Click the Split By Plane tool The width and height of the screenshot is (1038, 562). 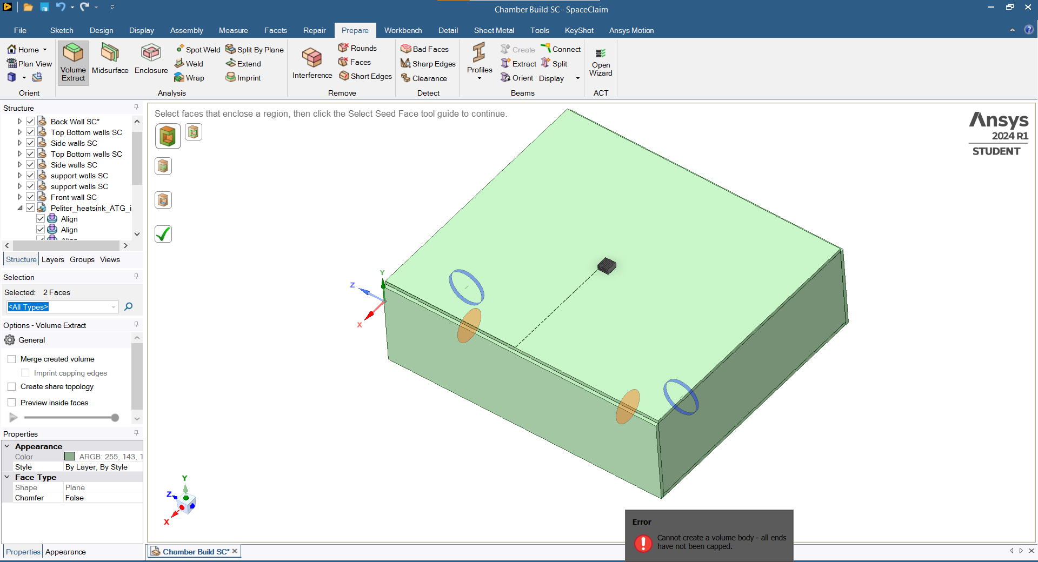(x=255, y=50)
